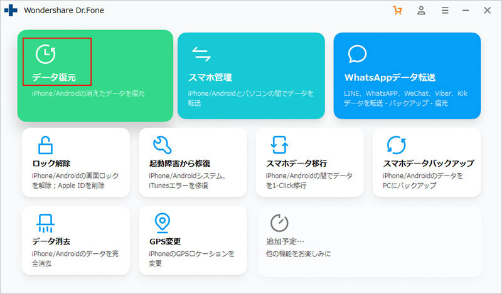Minimize the Dr.Fone window
Viewport: 502px width, 294px height.
466,11
